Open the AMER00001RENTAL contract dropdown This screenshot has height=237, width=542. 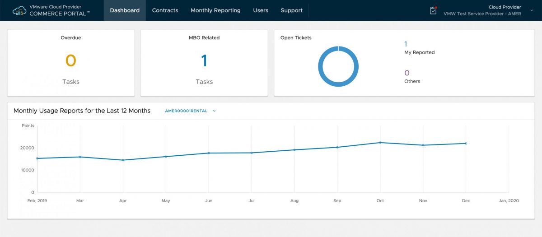click(x=190, y=111)
